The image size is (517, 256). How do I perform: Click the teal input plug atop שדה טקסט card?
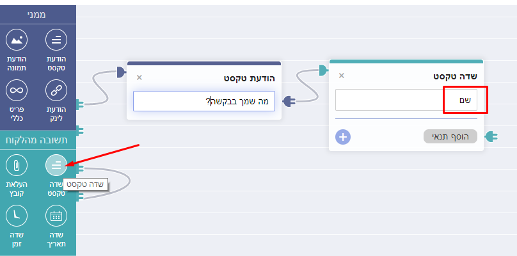tap(324, 70)
